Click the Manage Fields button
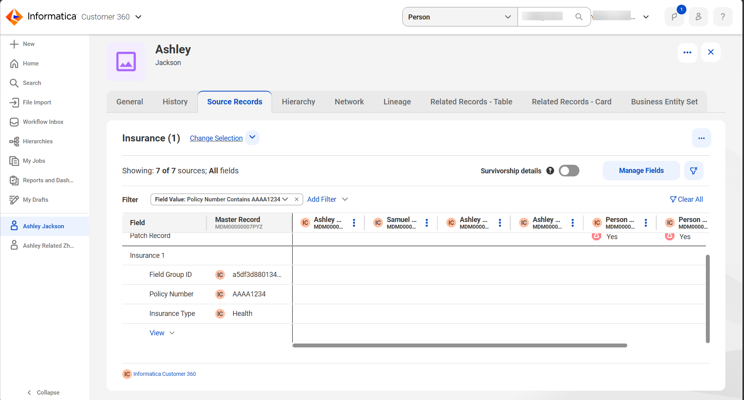The height and width of the screenshot is (400, 744). 641,171
